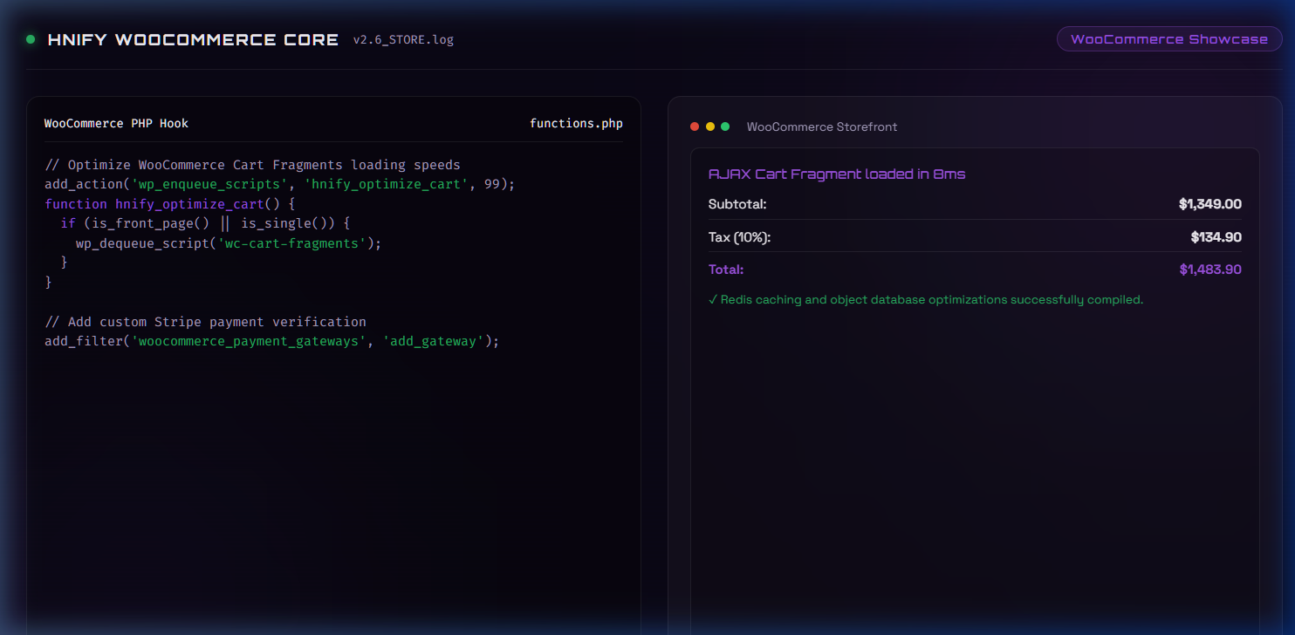Click the functions.php file name
The height and width of the screenshot is (635, 1295).
576,123
